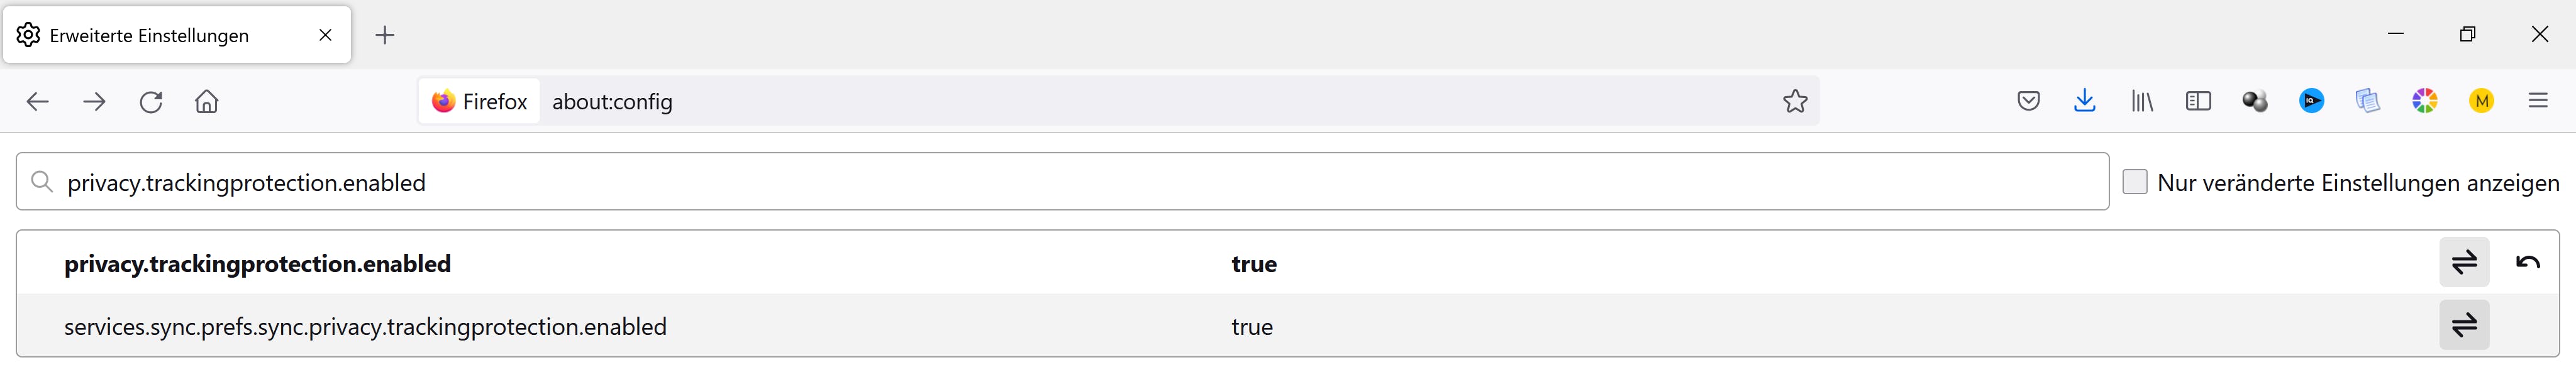Open the Firefox hamburger application menu
The width and height of the screenshot is (2576, 382).
coord(2538,101)
